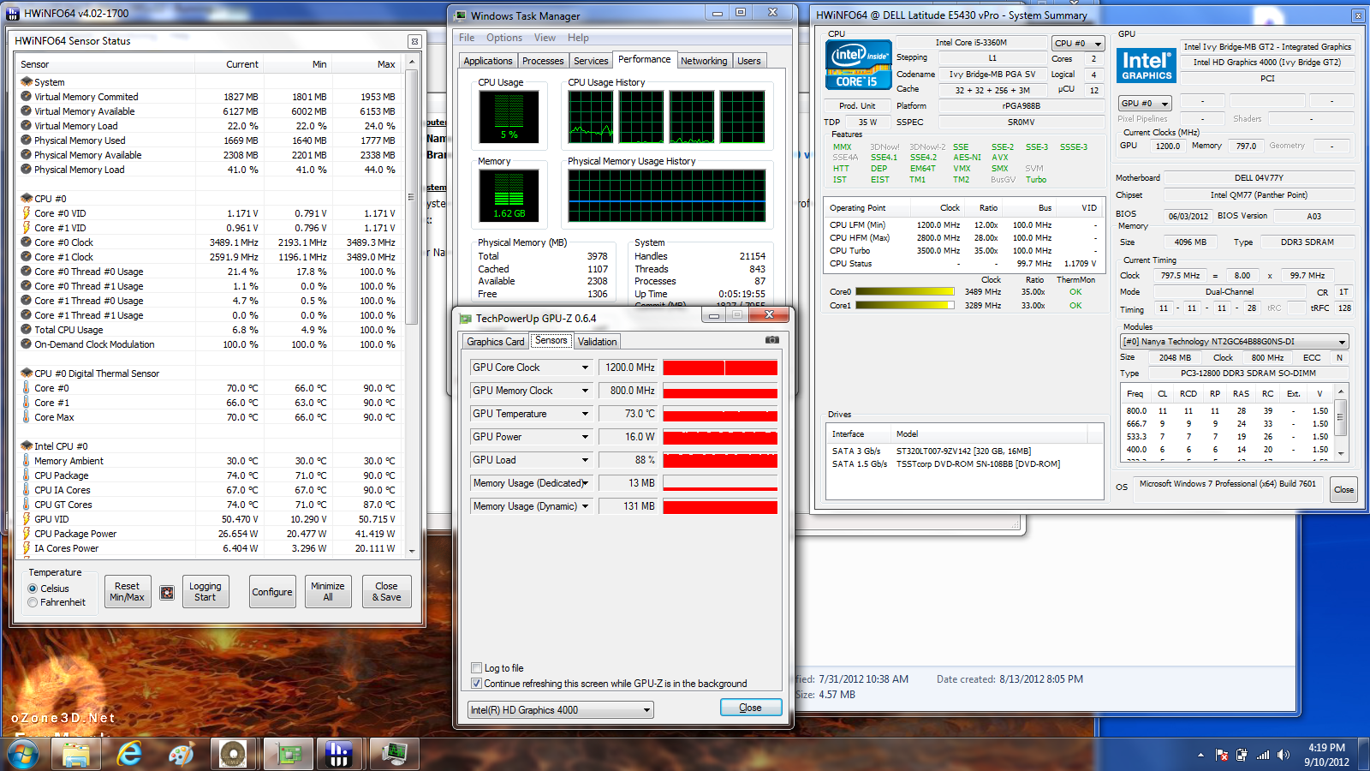Image resolution: width=1370 pixels, height=771 pixels.
Task: Click the Reset Min/Max button
Action: tap(128, 591)
